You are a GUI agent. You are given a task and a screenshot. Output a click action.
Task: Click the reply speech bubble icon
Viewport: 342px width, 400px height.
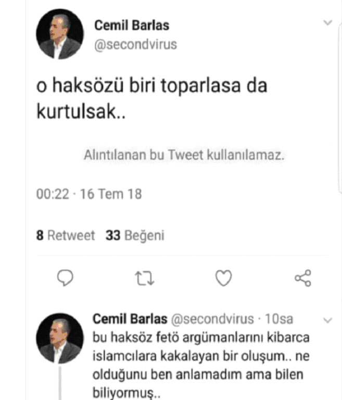(66, 279)
